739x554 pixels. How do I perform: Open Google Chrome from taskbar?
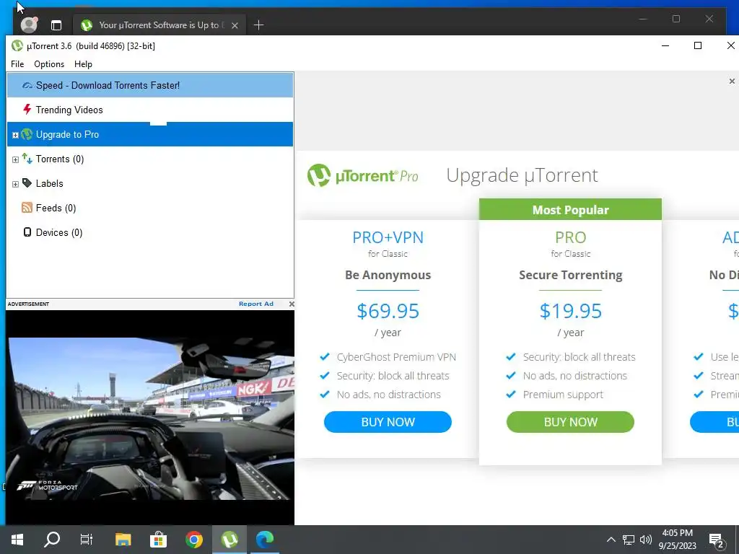coord(193,540)
